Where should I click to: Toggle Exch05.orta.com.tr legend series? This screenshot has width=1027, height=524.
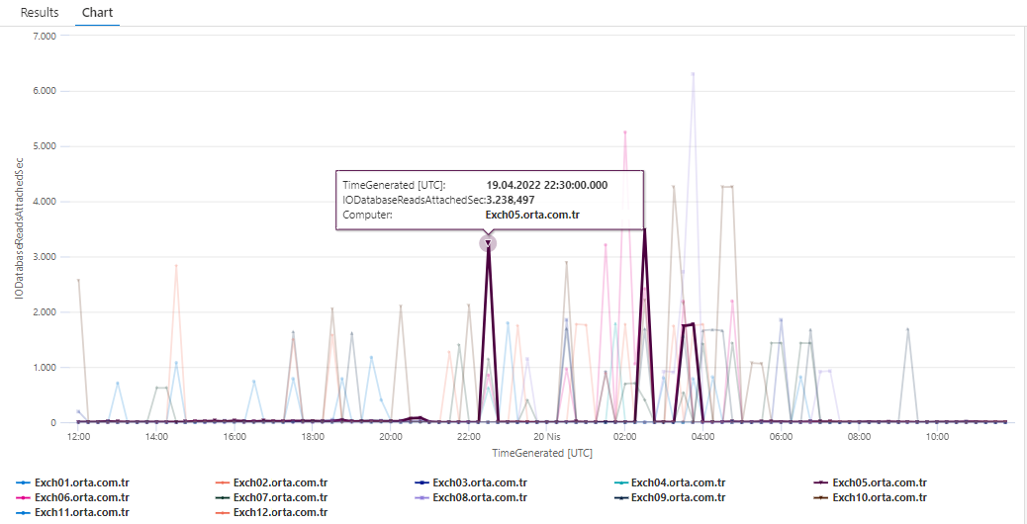coord(870,483)
